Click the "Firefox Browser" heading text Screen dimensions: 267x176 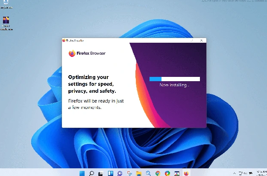click(x=91, y=53)
